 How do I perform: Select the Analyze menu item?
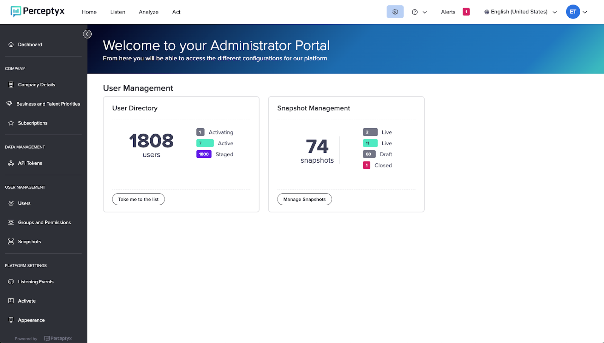[149, 12]
